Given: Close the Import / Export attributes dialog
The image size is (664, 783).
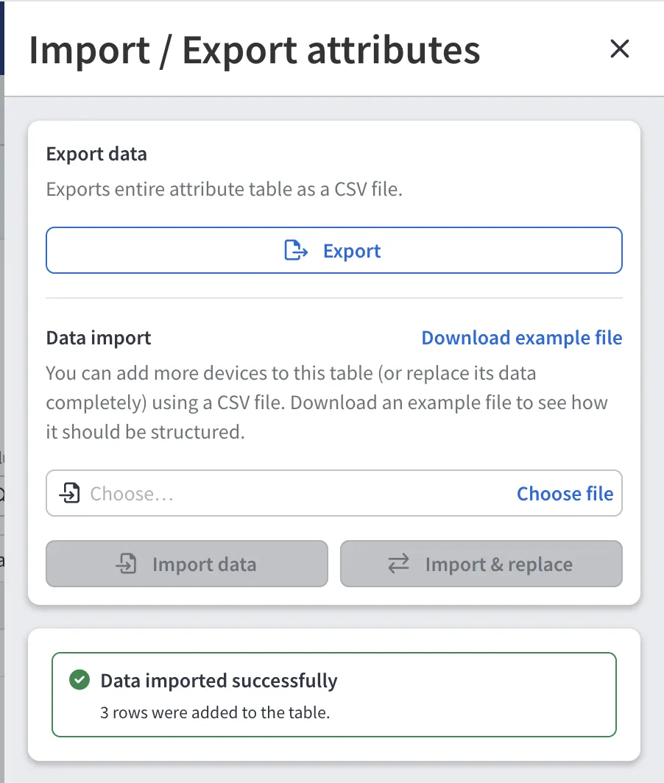Looking at the screenshot, I should coord(619,49).
